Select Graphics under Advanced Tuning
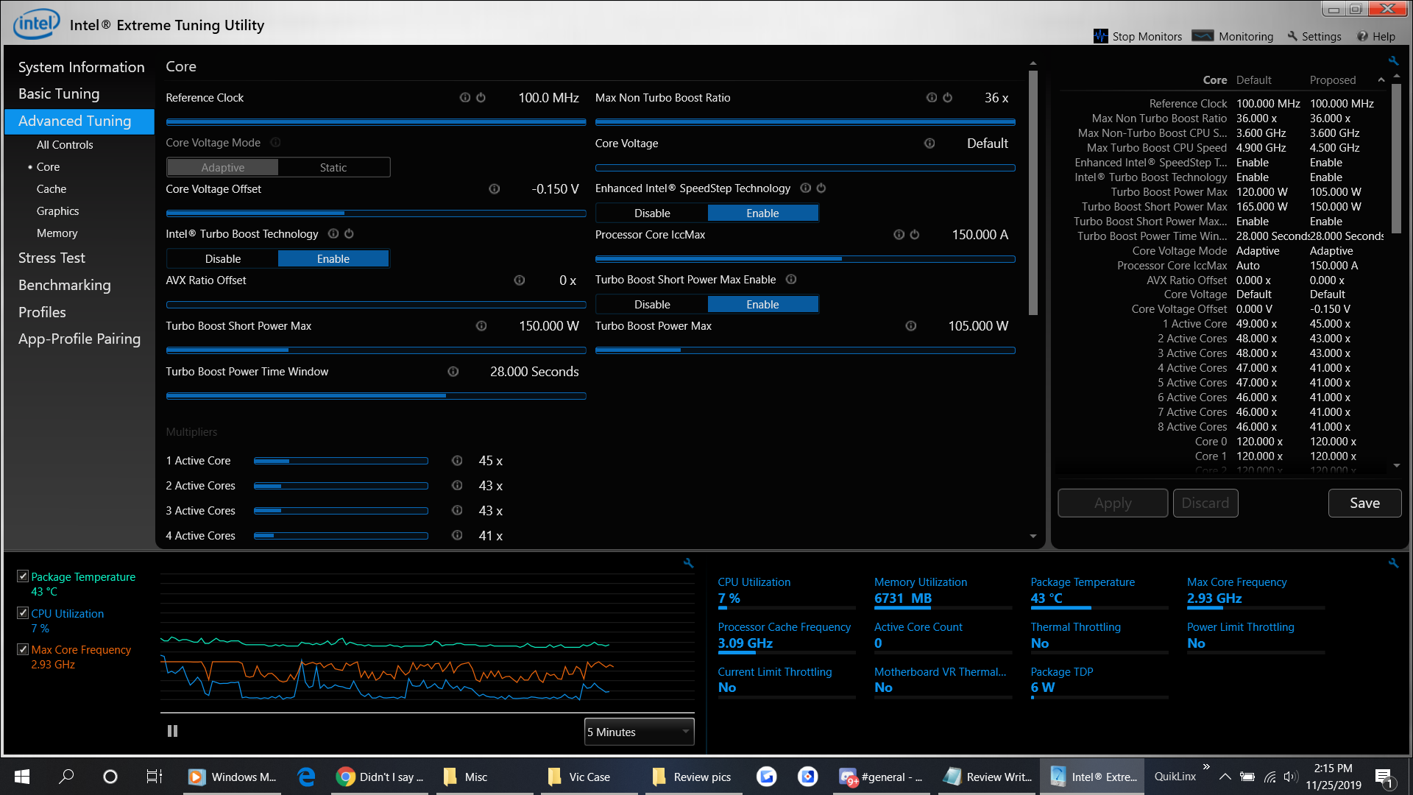This screenshot has width=1413, height=795. click(x=57, y=211)
